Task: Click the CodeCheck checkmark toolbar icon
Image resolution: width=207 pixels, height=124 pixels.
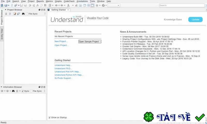Action: click(103, 5)
